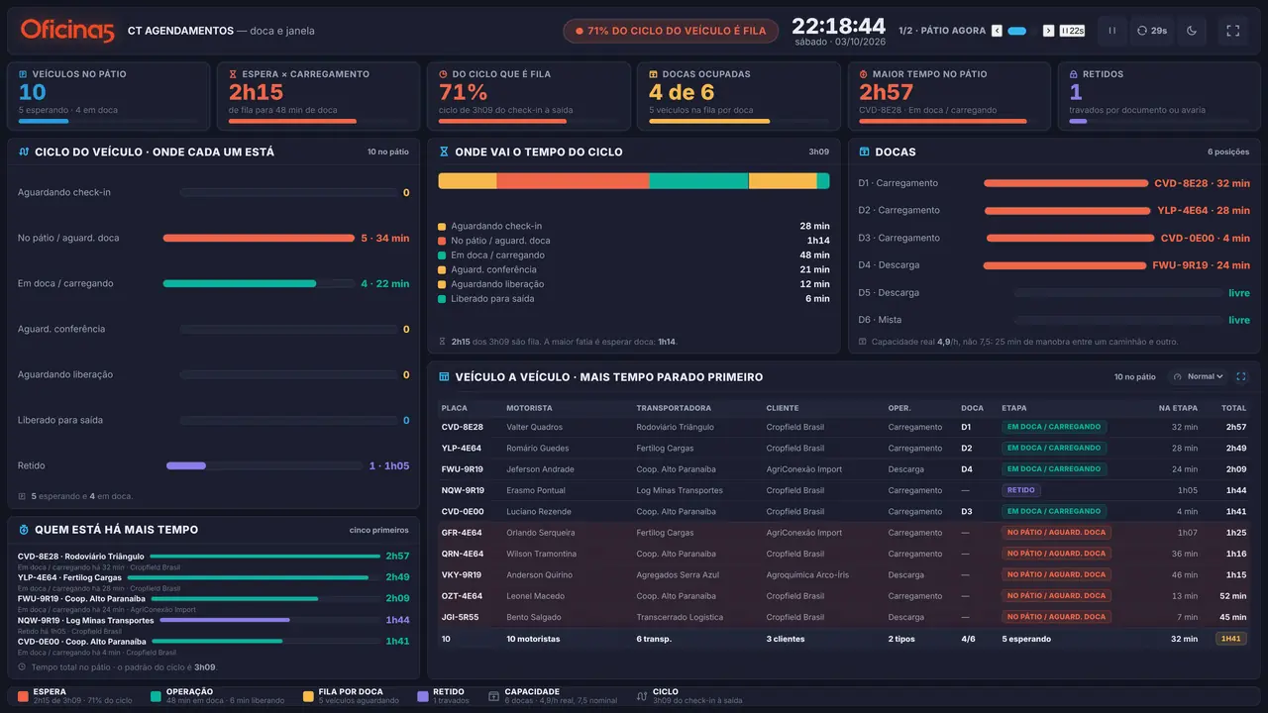
Task: Expand the Veículo a Veículo panel to fullscreen
Action: click(1241, 376)
